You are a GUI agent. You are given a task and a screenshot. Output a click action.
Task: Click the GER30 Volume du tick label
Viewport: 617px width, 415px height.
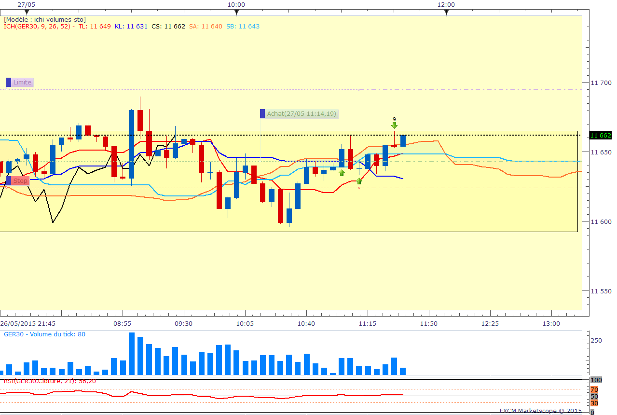point(44,334)
